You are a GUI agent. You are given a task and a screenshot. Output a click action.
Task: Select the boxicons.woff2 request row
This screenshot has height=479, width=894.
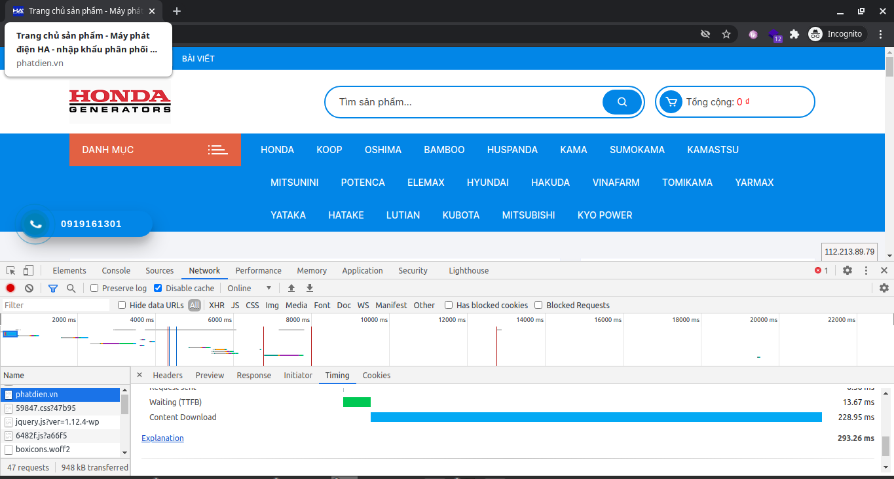coord(60,450)
